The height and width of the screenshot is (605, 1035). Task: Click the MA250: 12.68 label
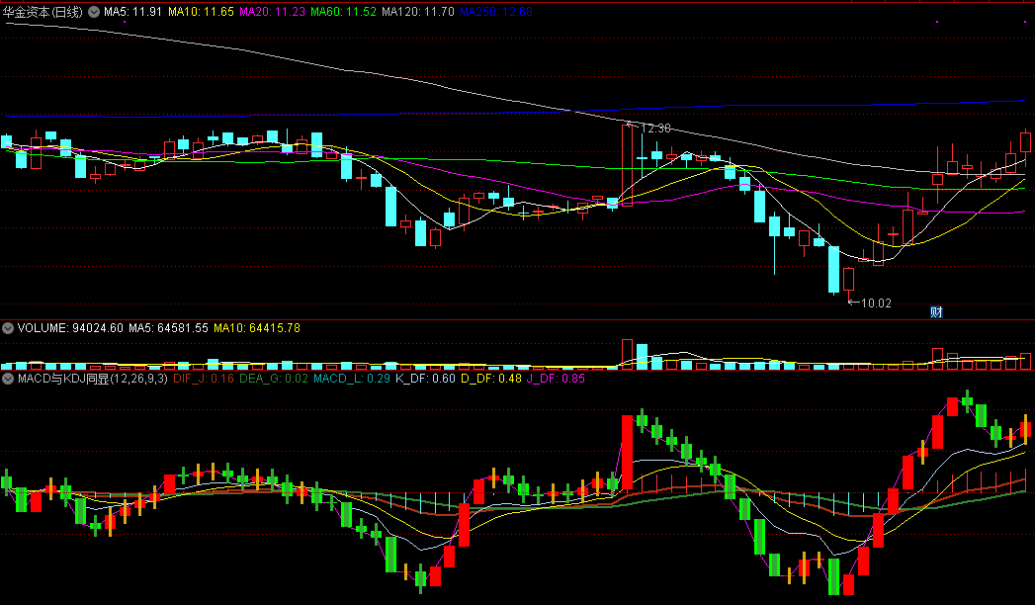(x=495, y=12)
